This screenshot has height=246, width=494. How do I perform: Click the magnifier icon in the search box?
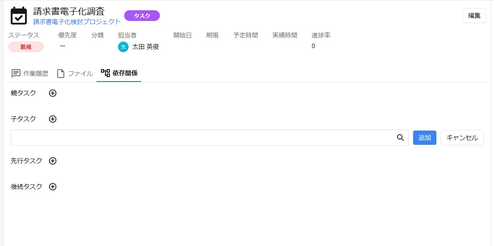click(400, 138)
